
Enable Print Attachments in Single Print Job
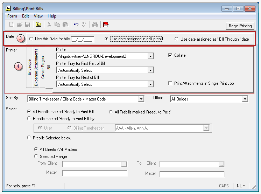point(170,83)
